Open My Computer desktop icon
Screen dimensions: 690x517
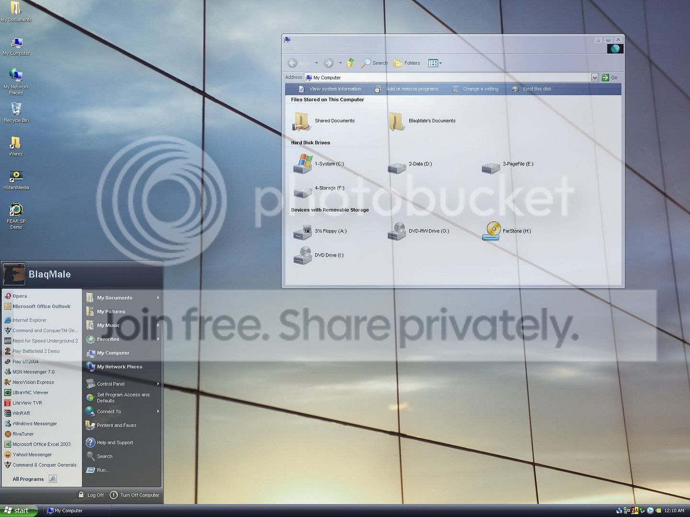[16, 46]
